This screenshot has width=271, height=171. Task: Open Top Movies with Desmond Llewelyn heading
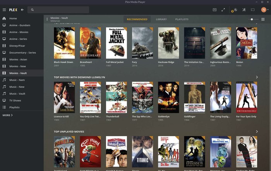point(79,77)
